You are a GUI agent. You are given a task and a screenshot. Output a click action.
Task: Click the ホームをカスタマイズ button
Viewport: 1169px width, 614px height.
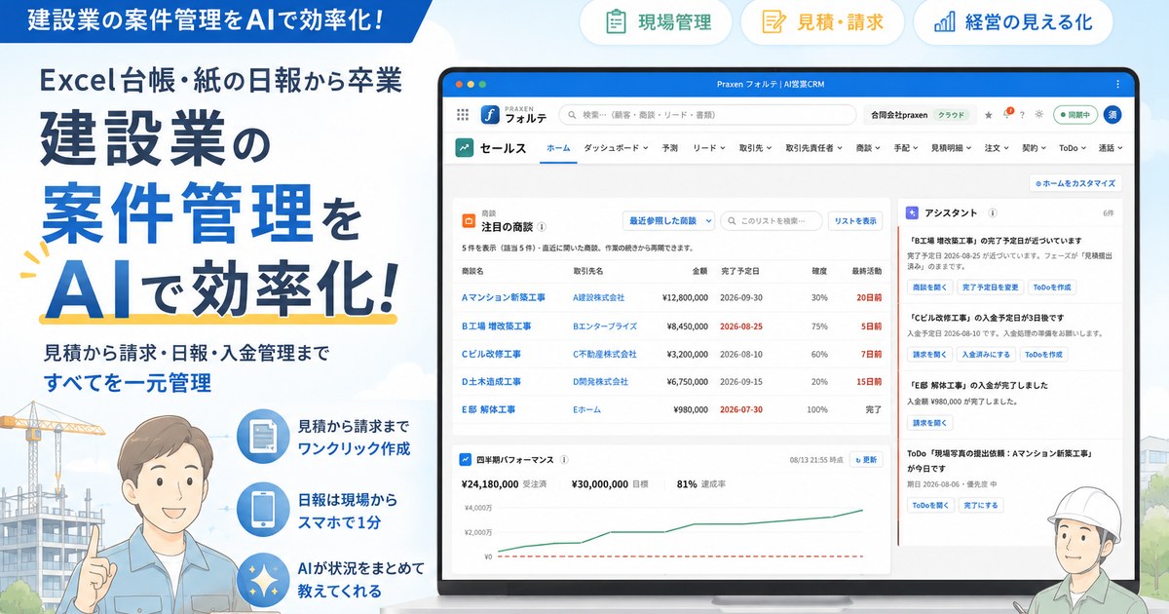(1076, 183)
